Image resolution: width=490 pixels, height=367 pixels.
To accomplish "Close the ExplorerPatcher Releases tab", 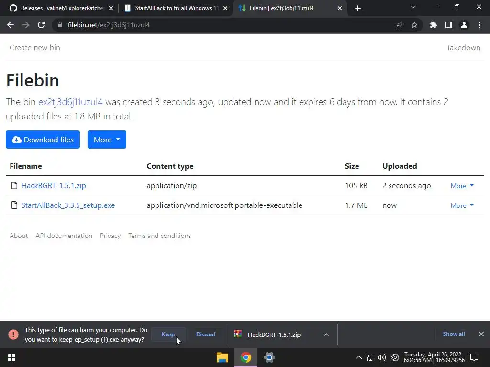I will (111, 9).
